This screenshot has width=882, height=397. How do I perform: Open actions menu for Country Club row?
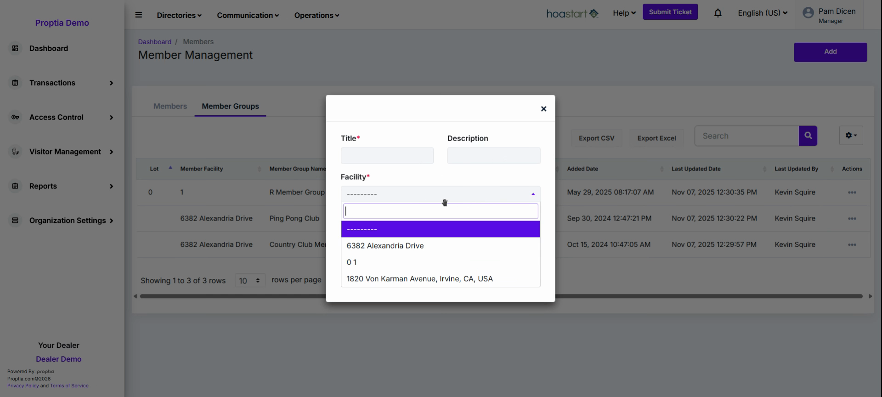tap(852, 245)
